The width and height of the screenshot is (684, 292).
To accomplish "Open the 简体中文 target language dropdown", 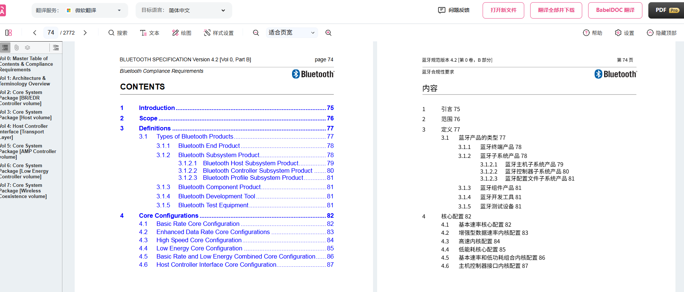I will 197,10.
